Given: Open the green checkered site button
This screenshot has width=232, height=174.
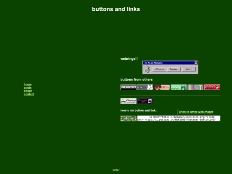Looking at the screenshot, I should coord(179,87).
